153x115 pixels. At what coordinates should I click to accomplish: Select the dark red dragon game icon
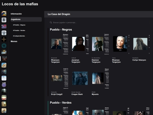point(5,59)
